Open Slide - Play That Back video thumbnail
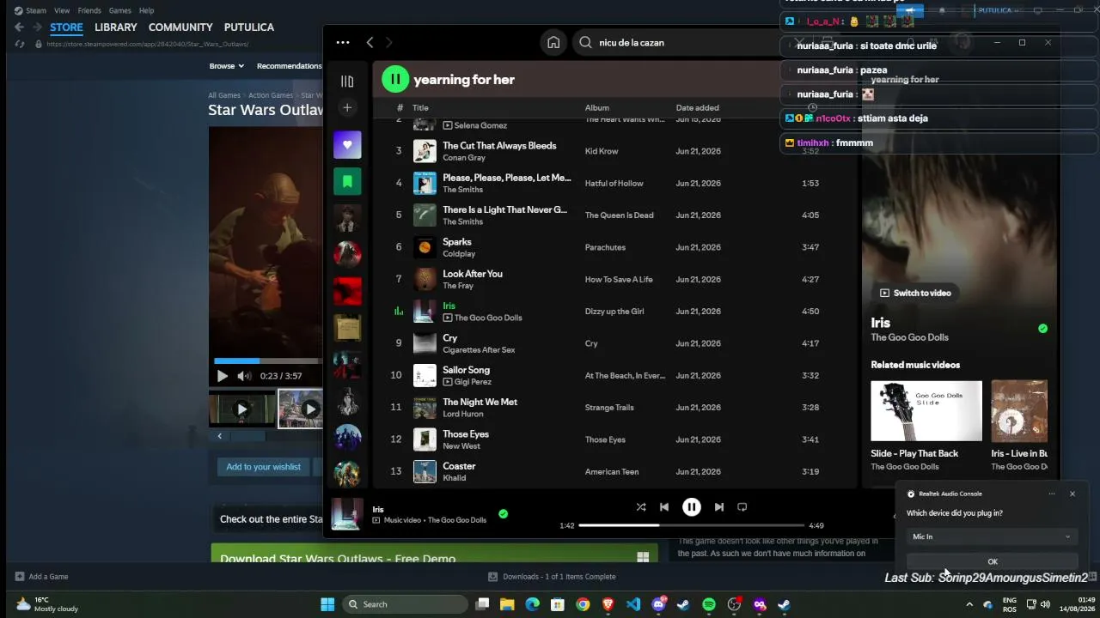Image resolution: width=1100 pixels, height=618 pixels. click(926, 410)
